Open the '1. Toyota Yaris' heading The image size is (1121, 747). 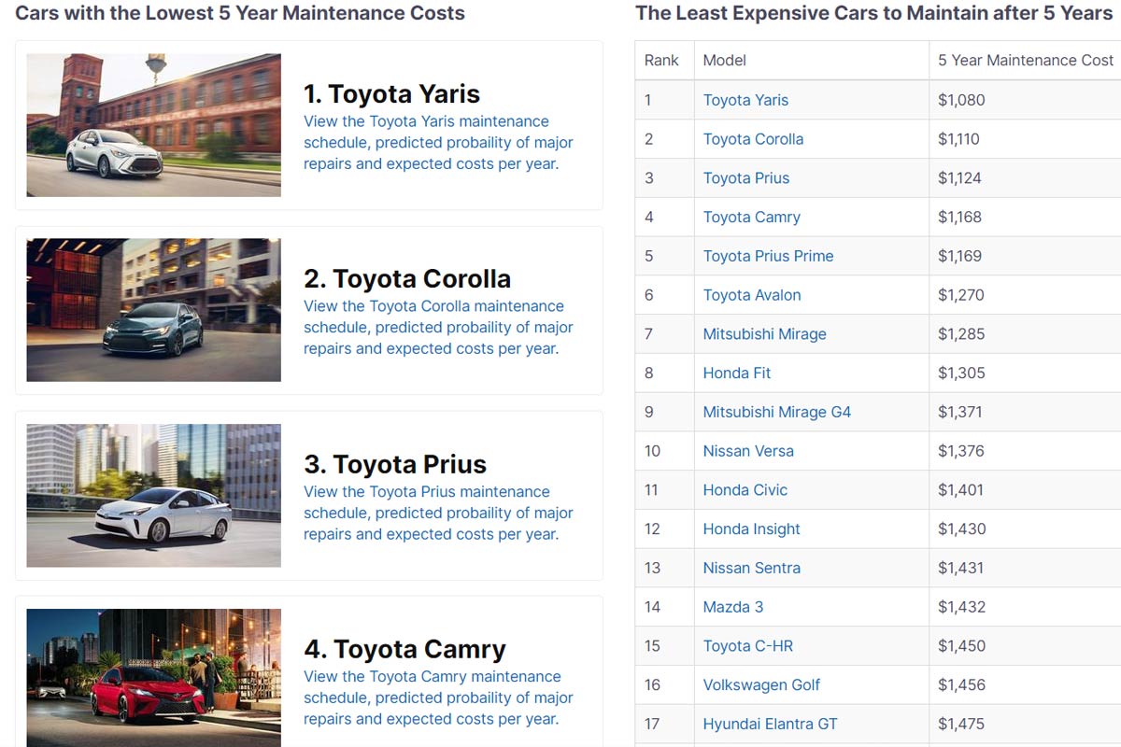391,93
